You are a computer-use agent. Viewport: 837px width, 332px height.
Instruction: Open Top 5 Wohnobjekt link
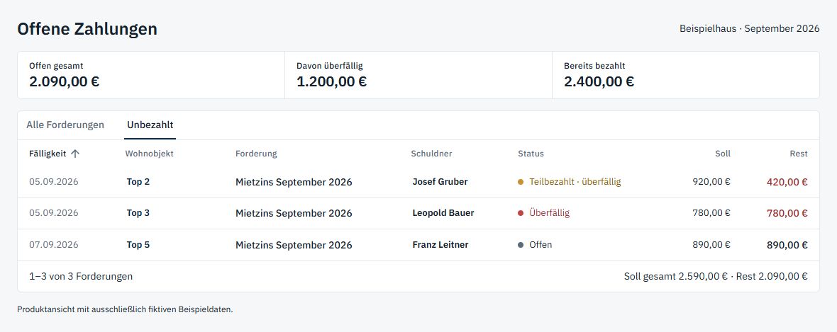click(x=138, y=245)
